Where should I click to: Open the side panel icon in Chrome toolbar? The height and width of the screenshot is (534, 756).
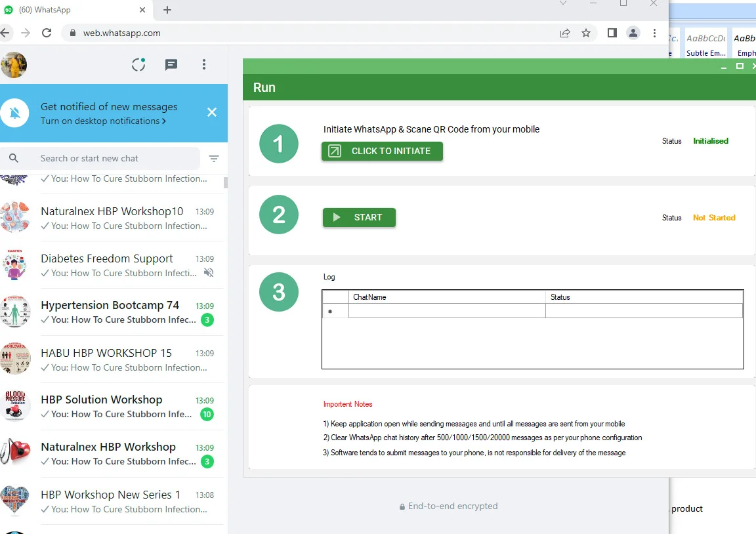click(612, 33)
